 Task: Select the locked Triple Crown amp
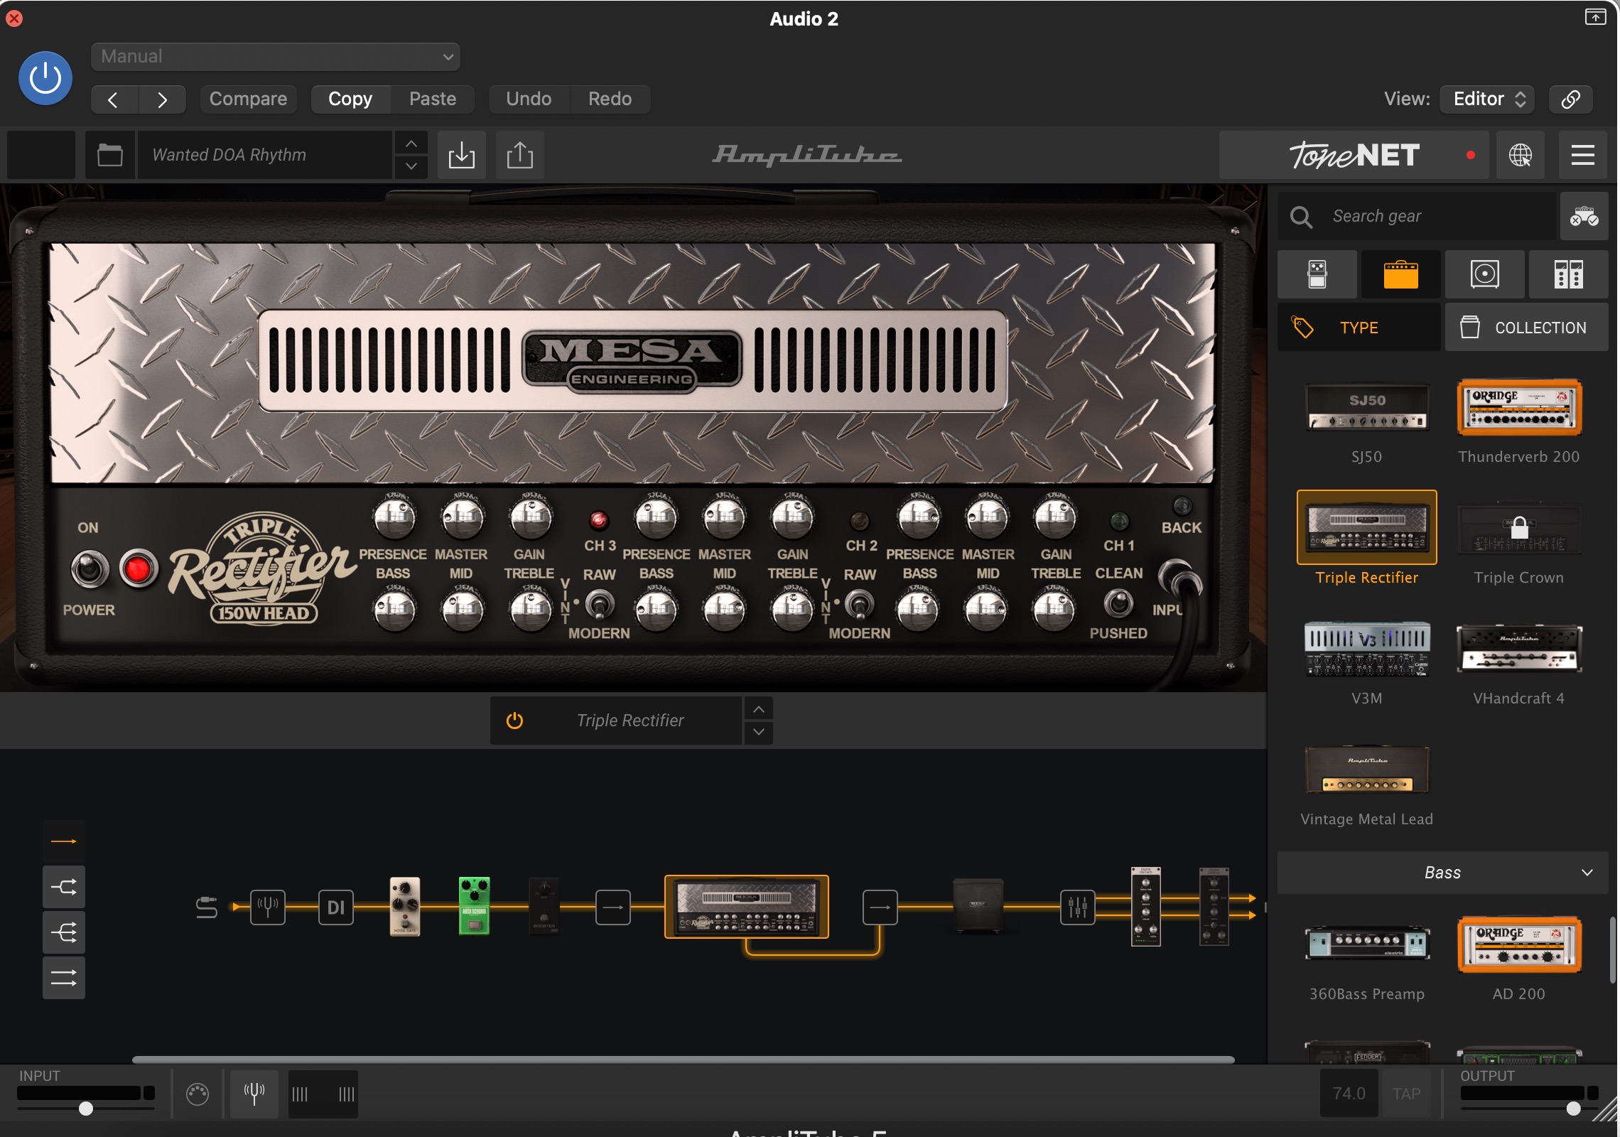[x=1519, y=529]
